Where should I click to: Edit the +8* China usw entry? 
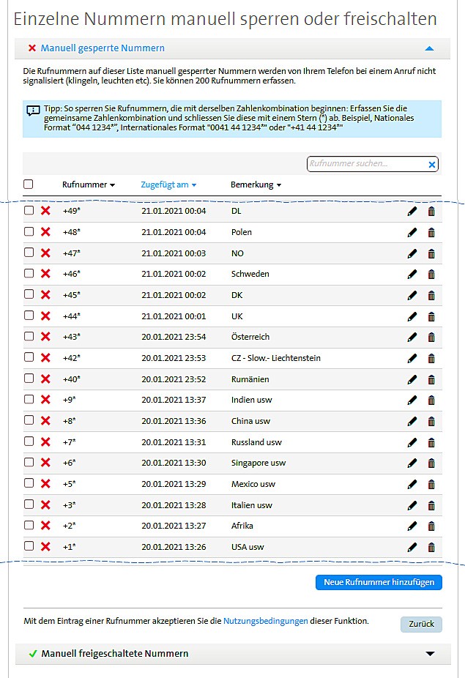[x=412, y=422]
